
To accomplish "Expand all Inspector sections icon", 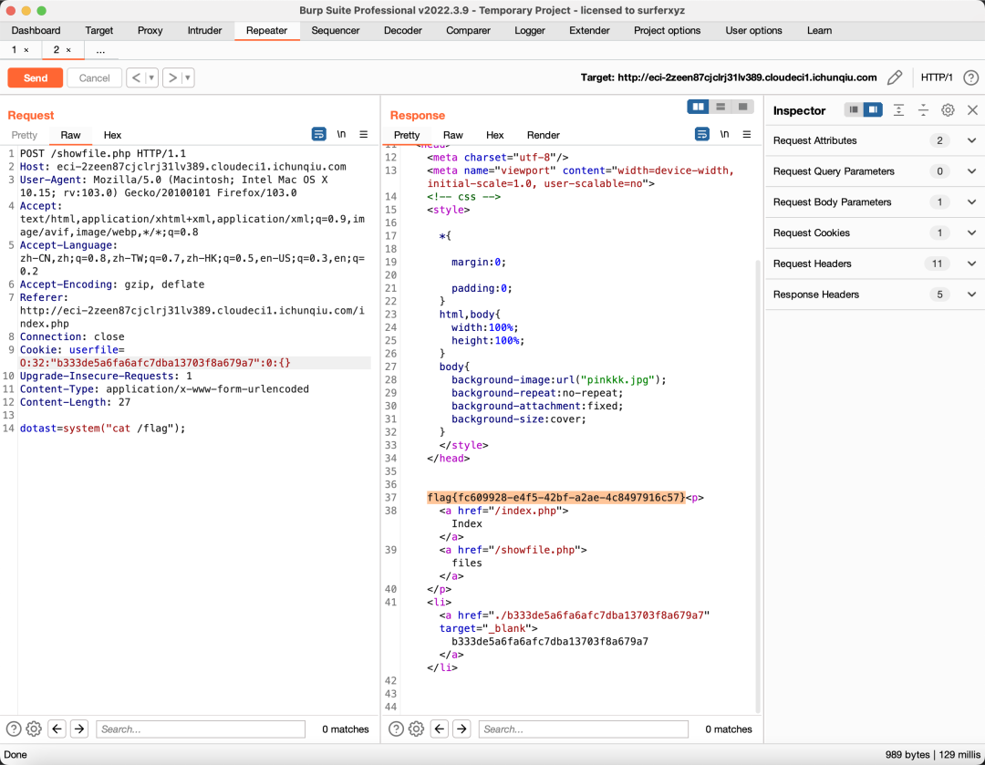I will tap(899, 110).
